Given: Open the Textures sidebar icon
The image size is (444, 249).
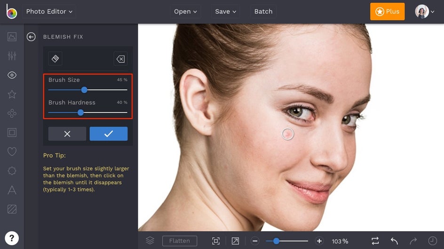Looking at the screenshot, I should [x=12, y=209].
